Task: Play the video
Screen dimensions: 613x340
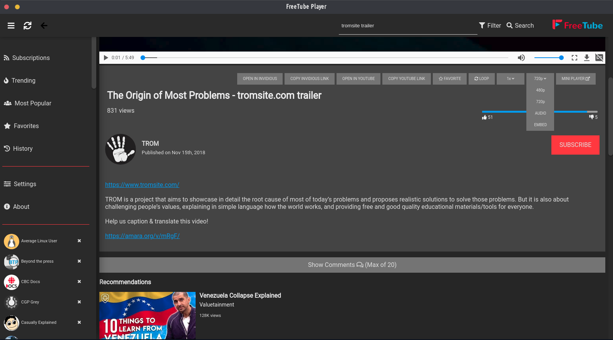Action: coord(106,58)
